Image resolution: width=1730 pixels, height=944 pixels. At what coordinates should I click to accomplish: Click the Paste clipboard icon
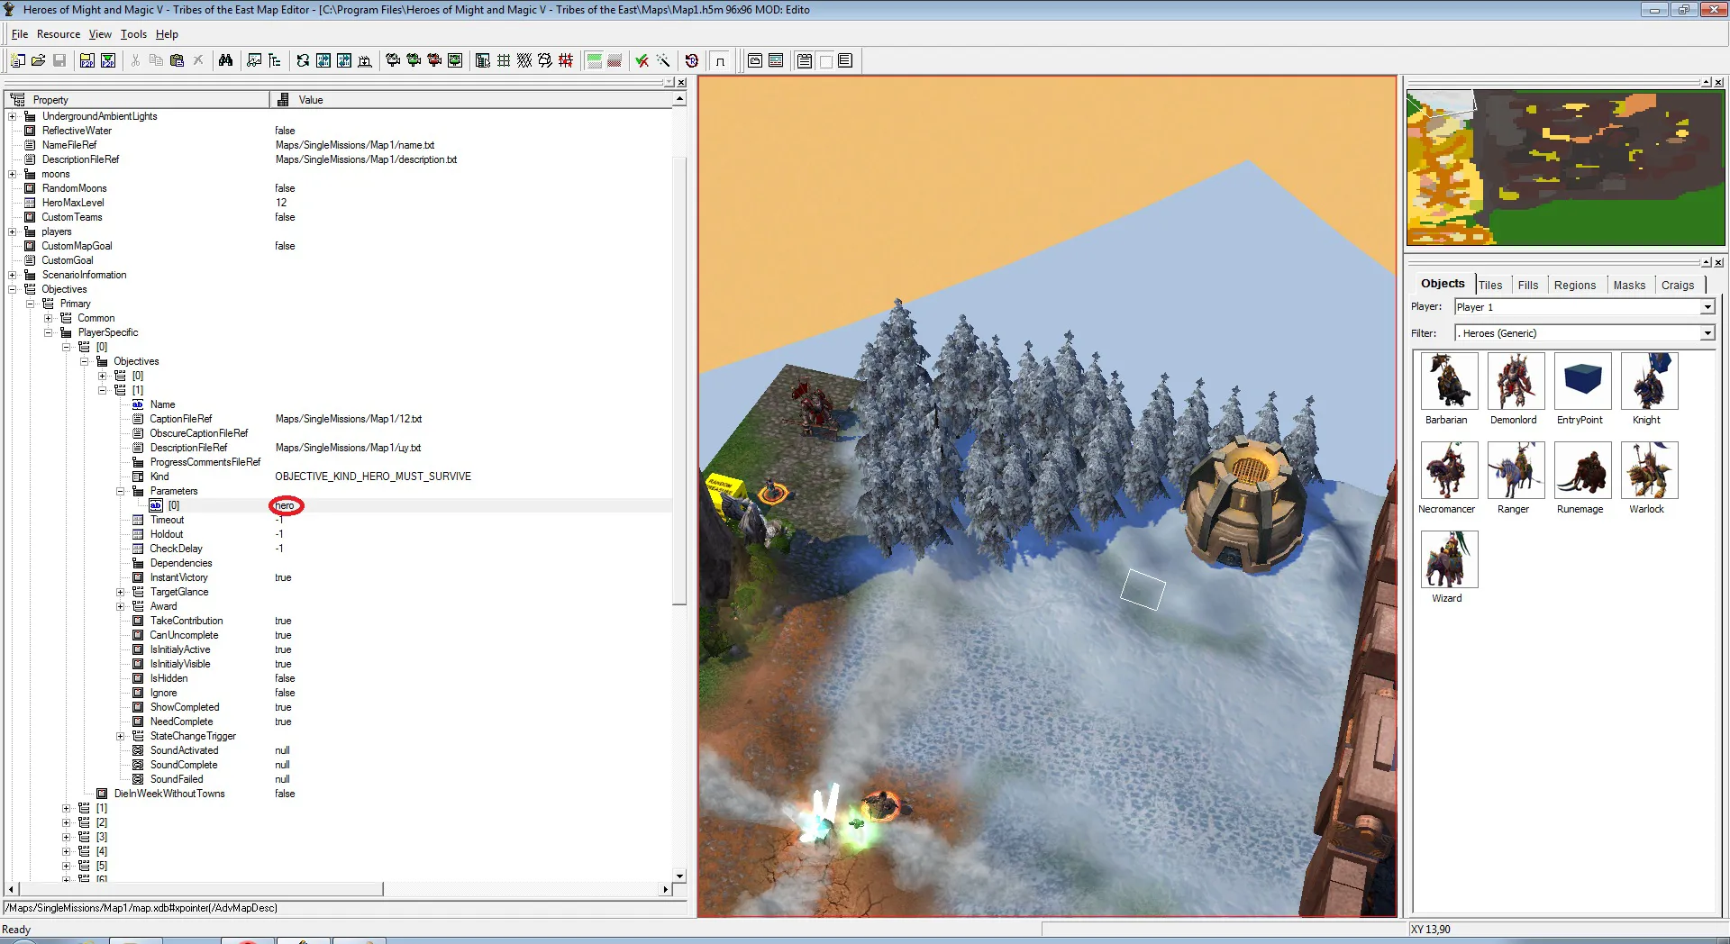pos(177,60)
